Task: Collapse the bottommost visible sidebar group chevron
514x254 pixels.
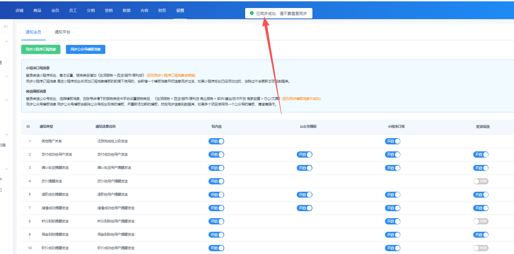Action: [x=6, y=169]
